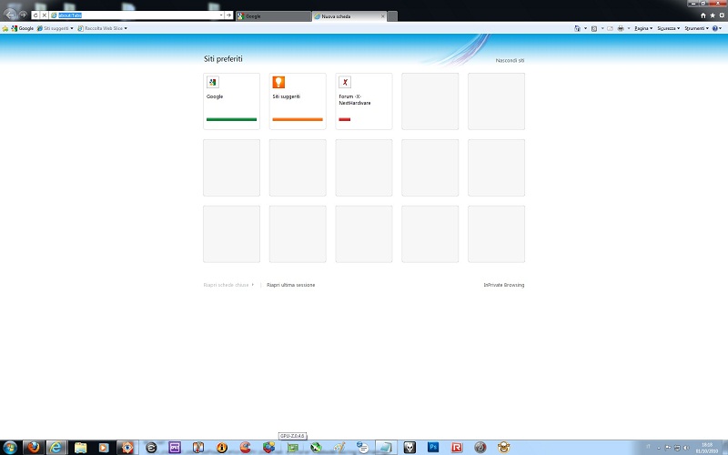Refresh the page using the reload icon
Screen dimensions: 728x455
(x=35, y=15)
